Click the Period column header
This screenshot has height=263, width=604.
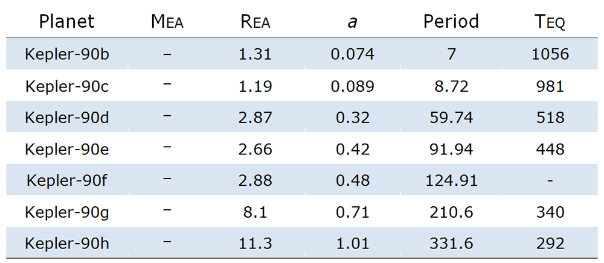[x=451, y=22]
